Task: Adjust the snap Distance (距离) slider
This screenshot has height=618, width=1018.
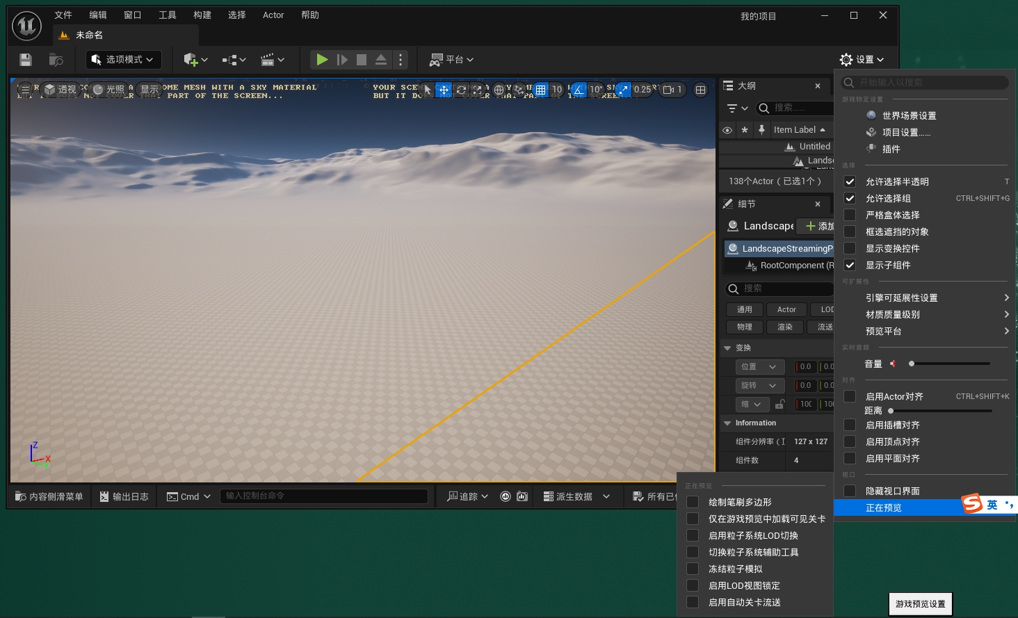Action: (x=940, y=411)
